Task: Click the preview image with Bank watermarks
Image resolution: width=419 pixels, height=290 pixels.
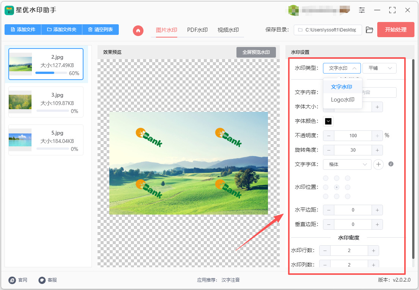Action: (x=189, y=163)
